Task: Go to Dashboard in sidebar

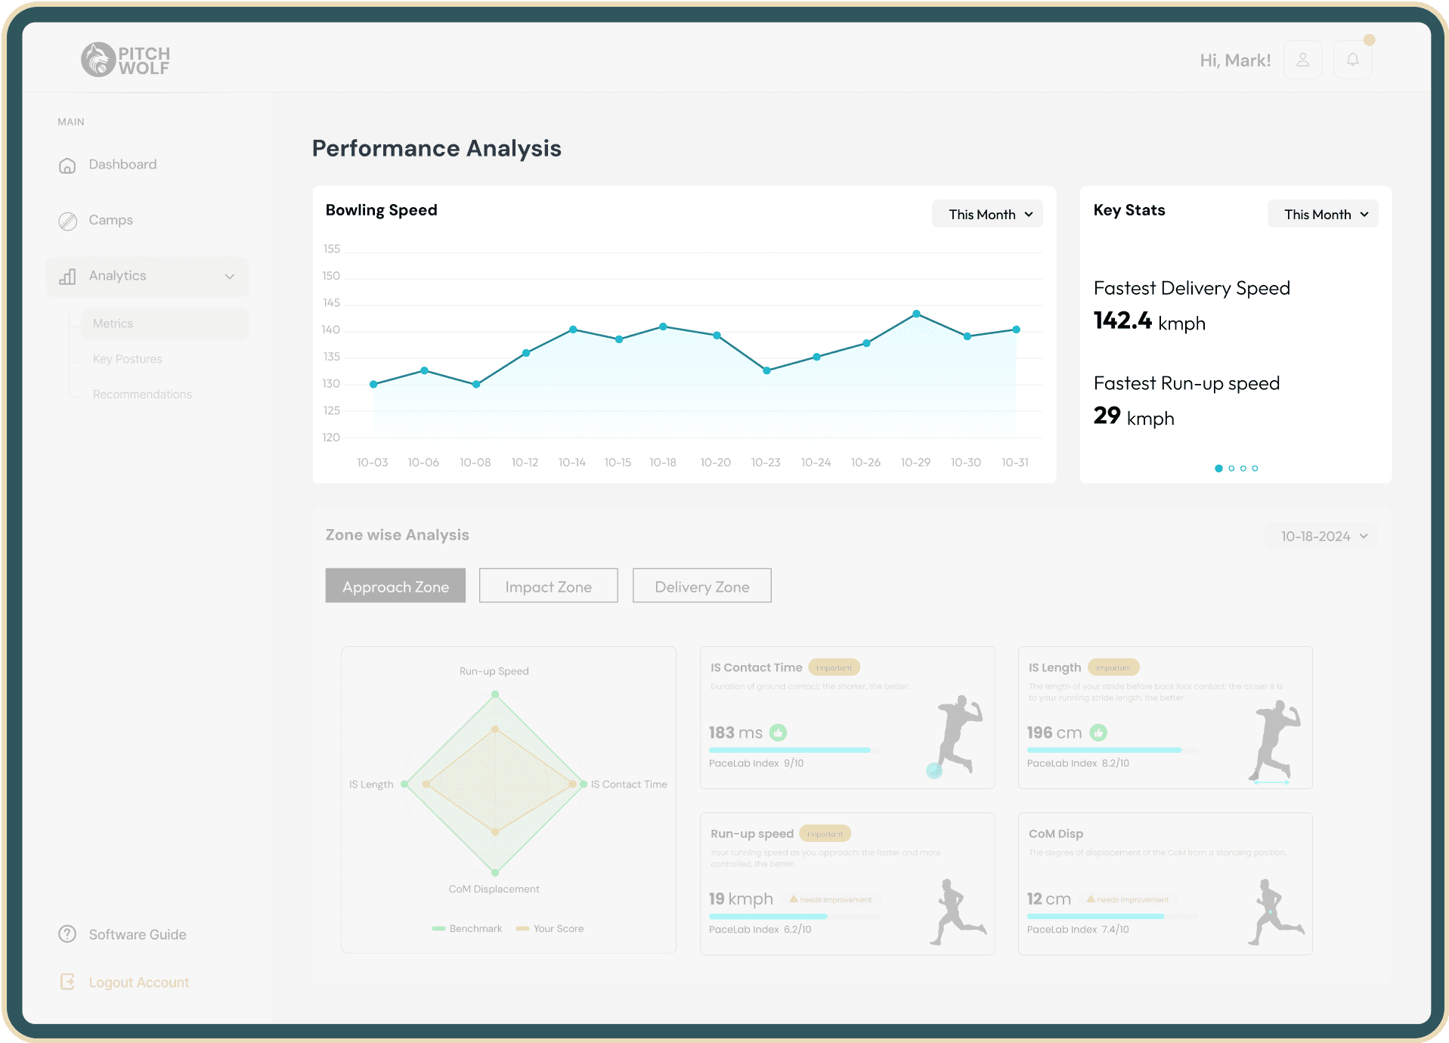Action: coord(122,165)
